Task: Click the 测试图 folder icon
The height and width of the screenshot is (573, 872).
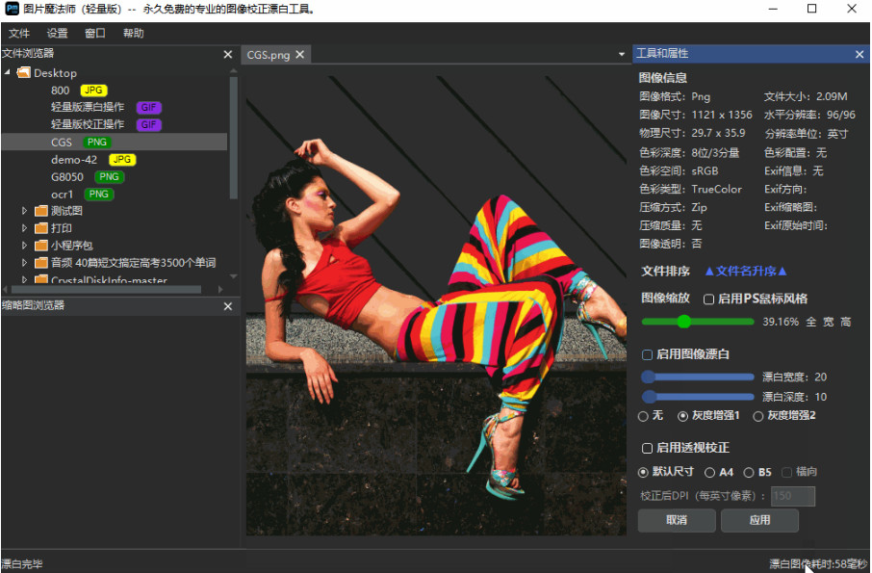Action: (x=41, y=211)
